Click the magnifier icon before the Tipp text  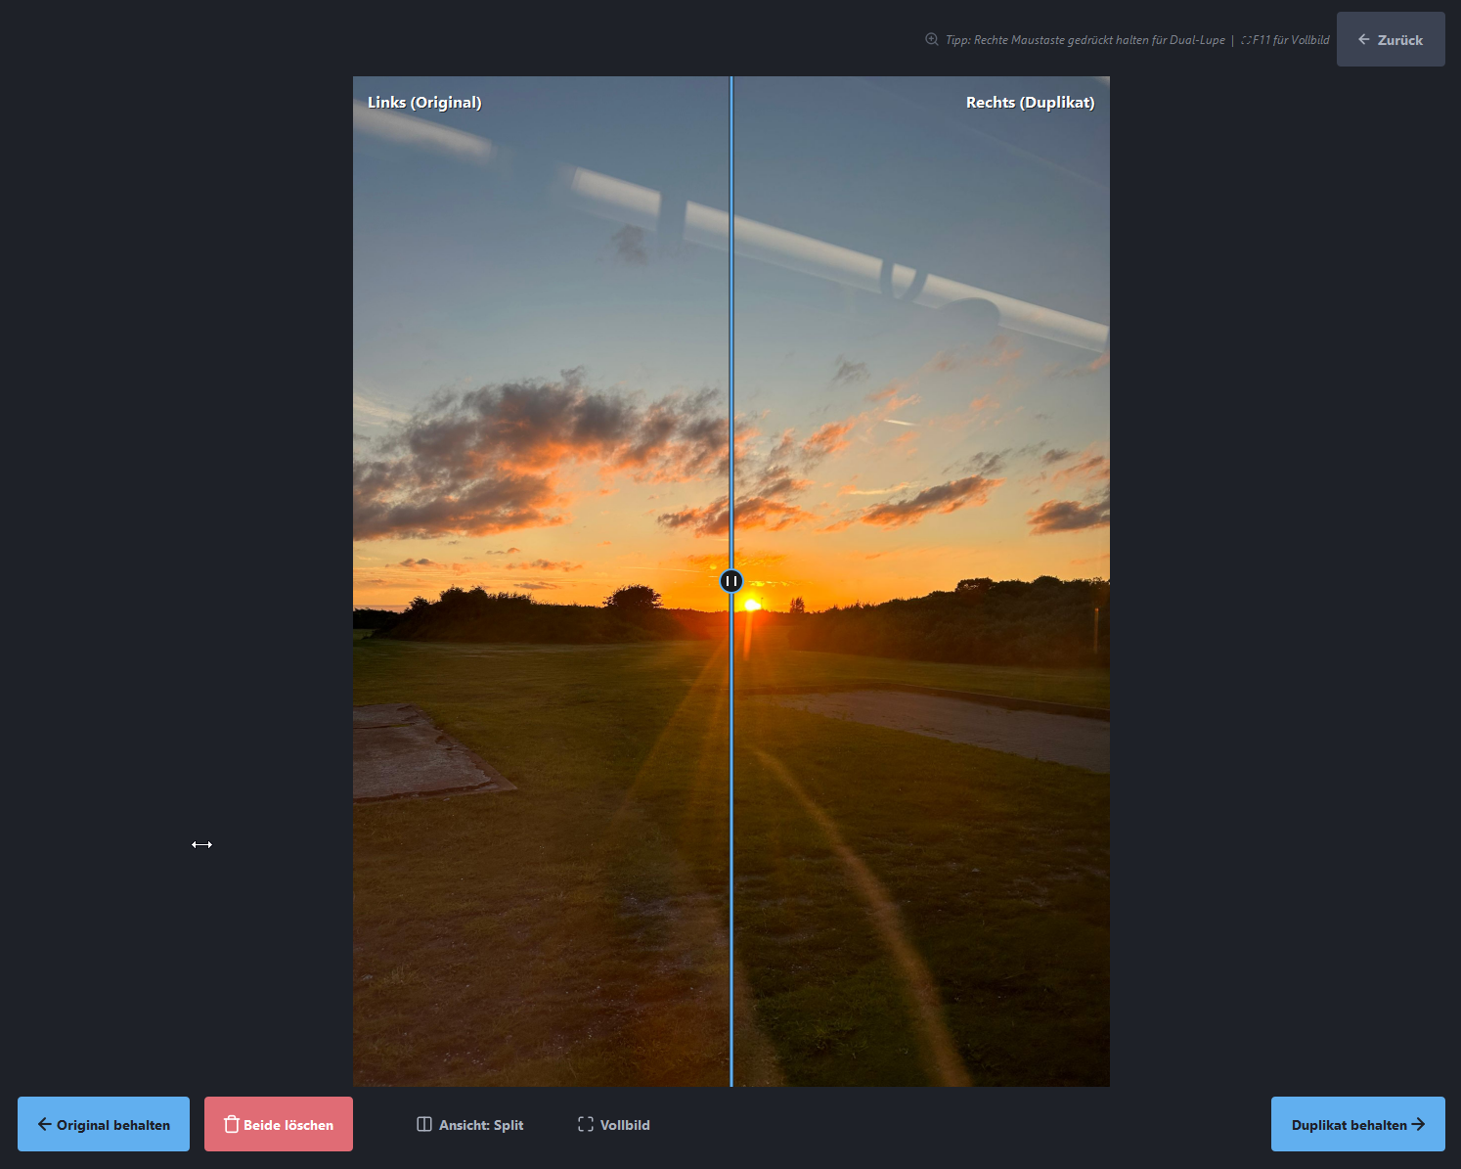coord(932,40)
